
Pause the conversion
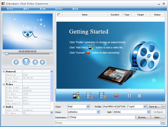[x=129, y=95]
